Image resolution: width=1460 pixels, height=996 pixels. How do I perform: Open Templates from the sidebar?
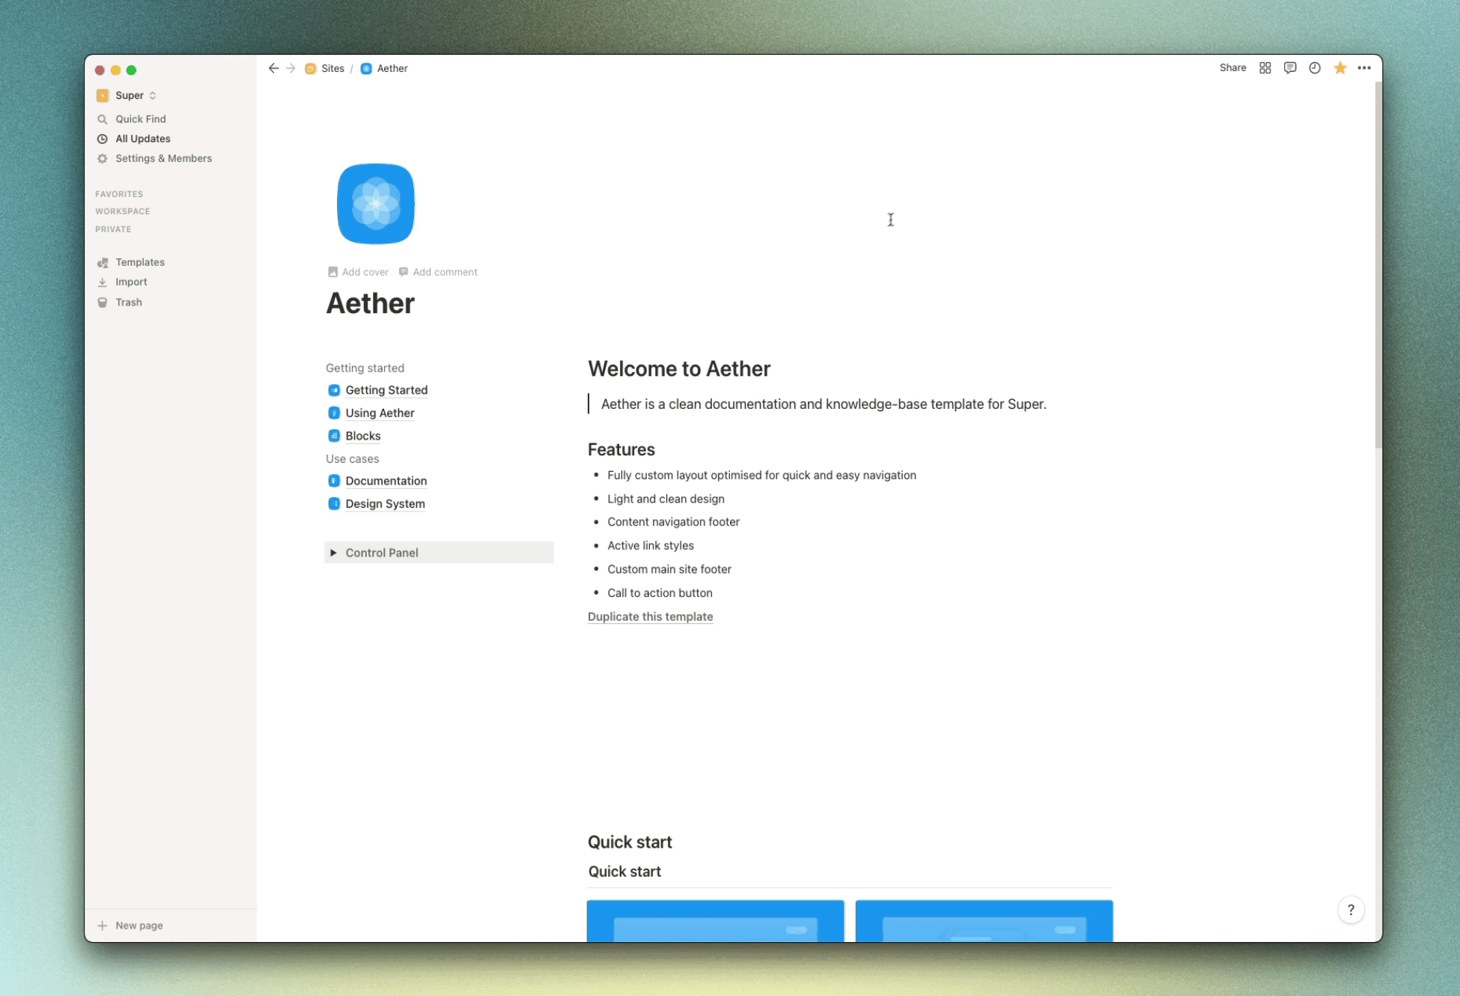coord(139,262)
